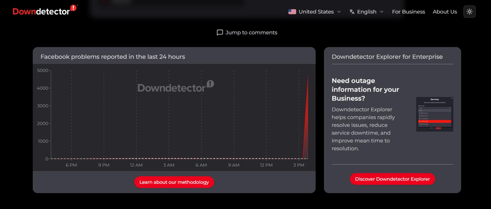Screen dimensions: 491x209
Task: Click the 6 PM axis label
Action: (x=71, y=165)
